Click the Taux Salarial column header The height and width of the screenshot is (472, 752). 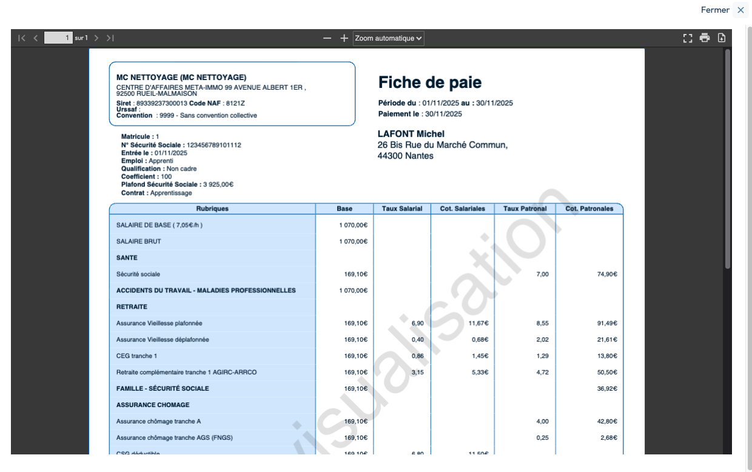click(402, 209)
